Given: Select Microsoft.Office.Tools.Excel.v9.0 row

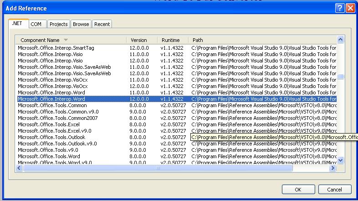Looking at the screenshot, I should coord(176,131).
